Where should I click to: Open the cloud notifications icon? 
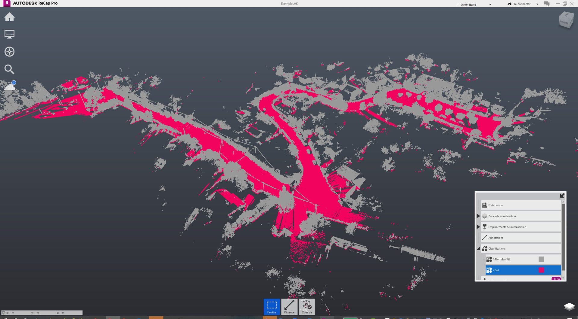10,86
